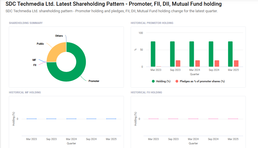This screenshot has width=258, height=148.
Task: Click Sep 2023 label in MF holding chart
Action: pyautogui.click(x=51, y=139)
